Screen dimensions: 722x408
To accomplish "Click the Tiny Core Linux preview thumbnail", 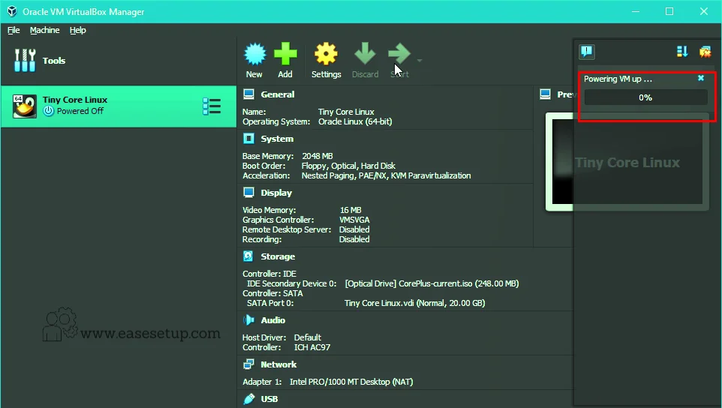I will tap(627, 161).
